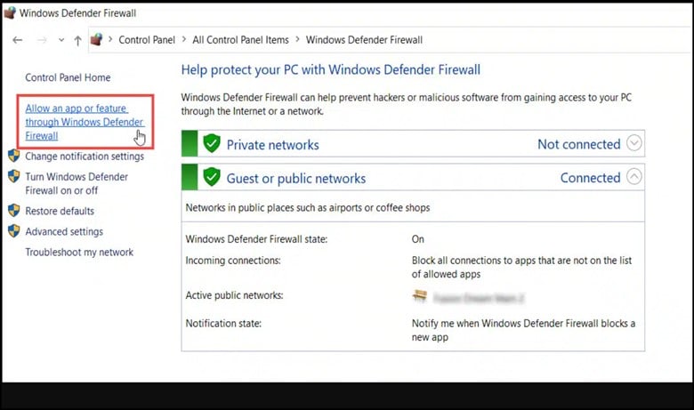Click green shield icon on Guest or public networks
The width and height of the screenshot is (694, 410).
point(212,177)
